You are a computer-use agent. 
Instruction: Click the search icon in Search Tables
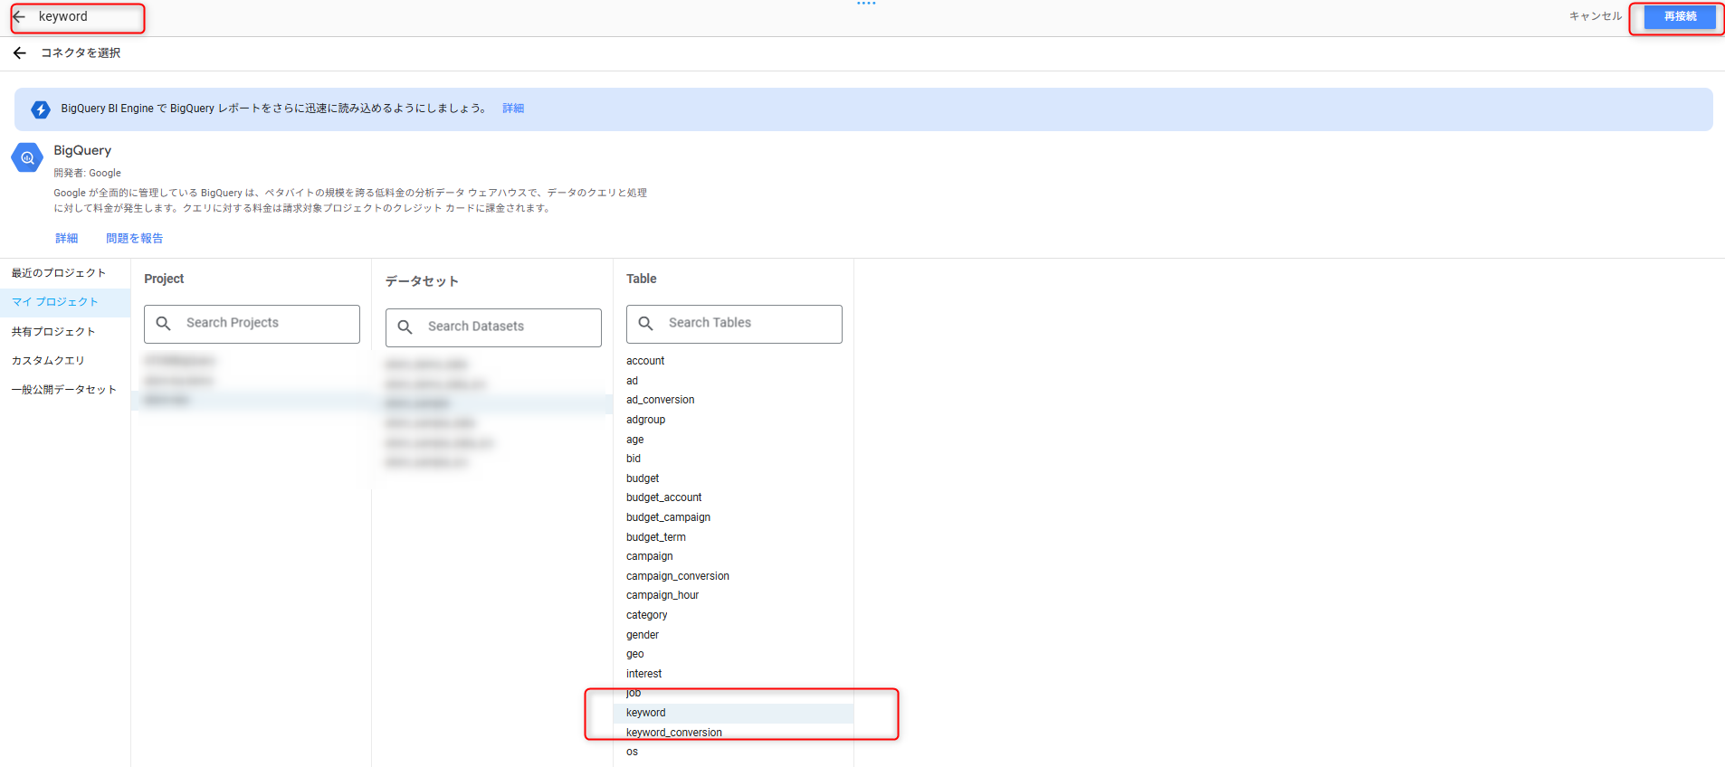646,324
